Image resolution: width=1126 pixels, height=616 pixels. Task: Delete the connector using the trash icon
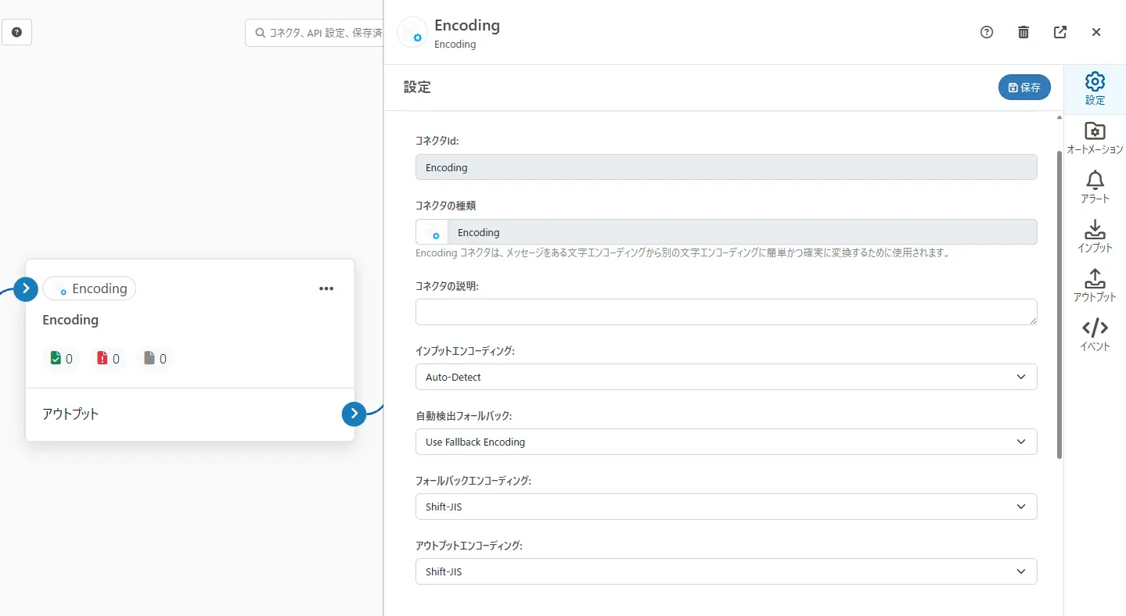point(1023,32)
